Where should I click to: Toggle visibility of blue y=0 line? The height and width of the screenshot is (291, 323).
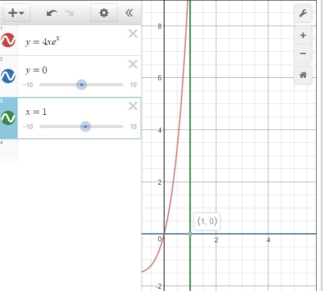pos(9,76)
